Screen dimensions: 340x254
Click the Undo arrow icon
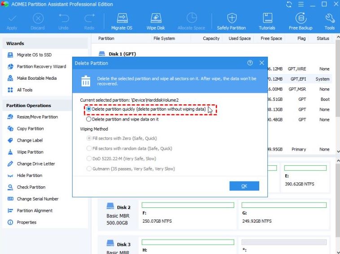pos(64,18)
